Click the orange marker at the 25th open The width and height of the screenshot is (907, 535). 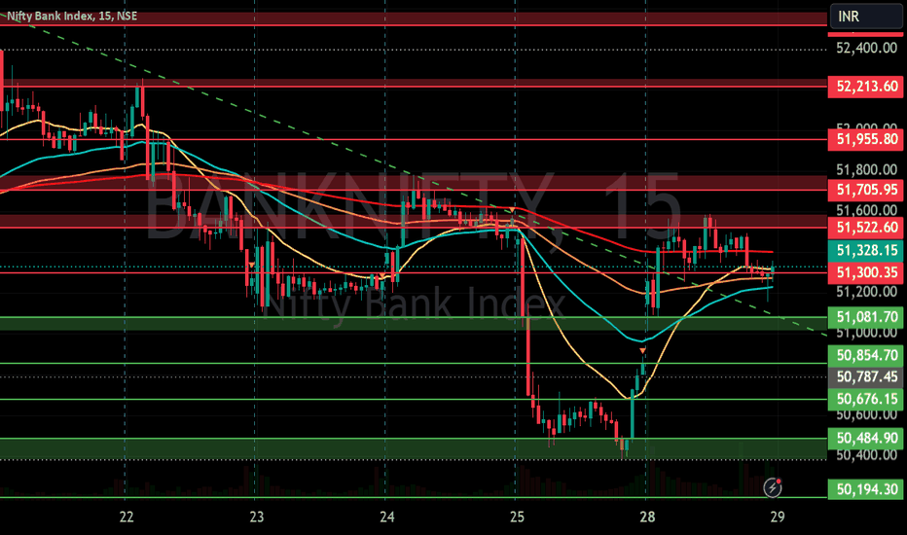tap(512, 209)
